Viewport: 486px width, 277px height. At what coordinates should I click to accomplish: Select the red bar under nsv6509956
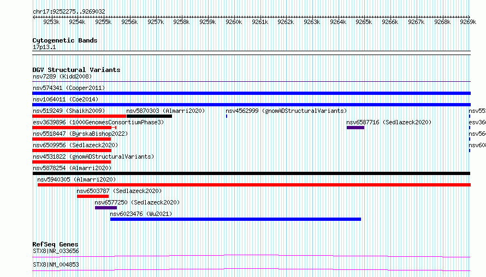click(x=72, y=150)
